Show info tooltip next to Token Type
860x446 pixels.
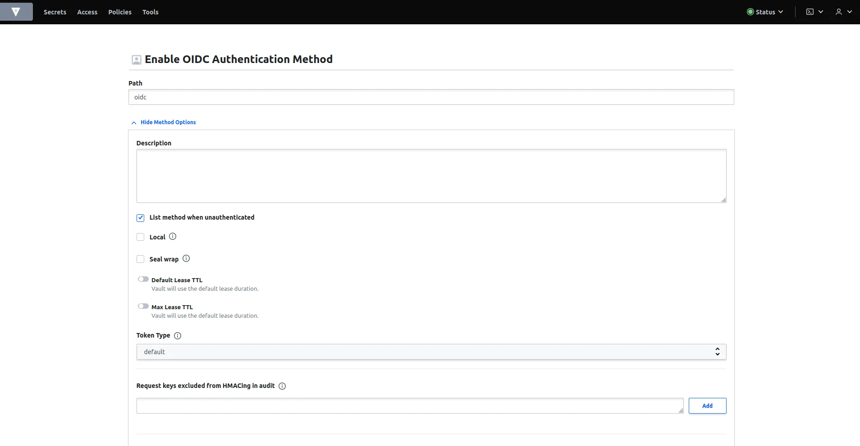click(x=178, y=336)
